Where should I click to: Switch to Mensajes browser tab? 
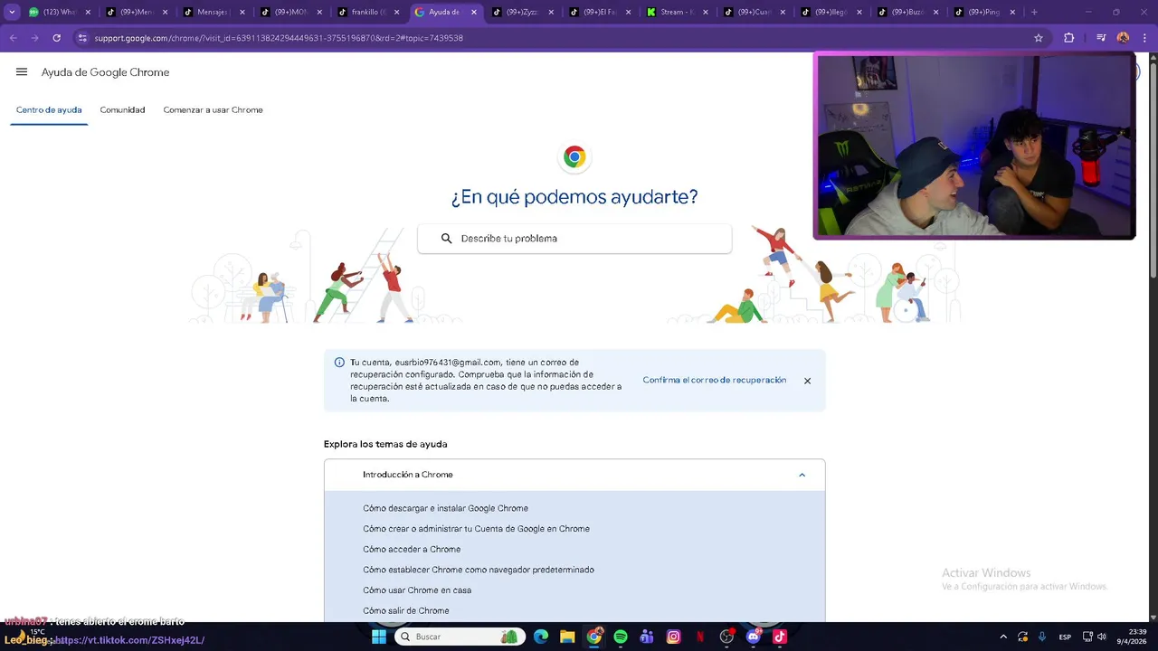[x=213, y=12]
